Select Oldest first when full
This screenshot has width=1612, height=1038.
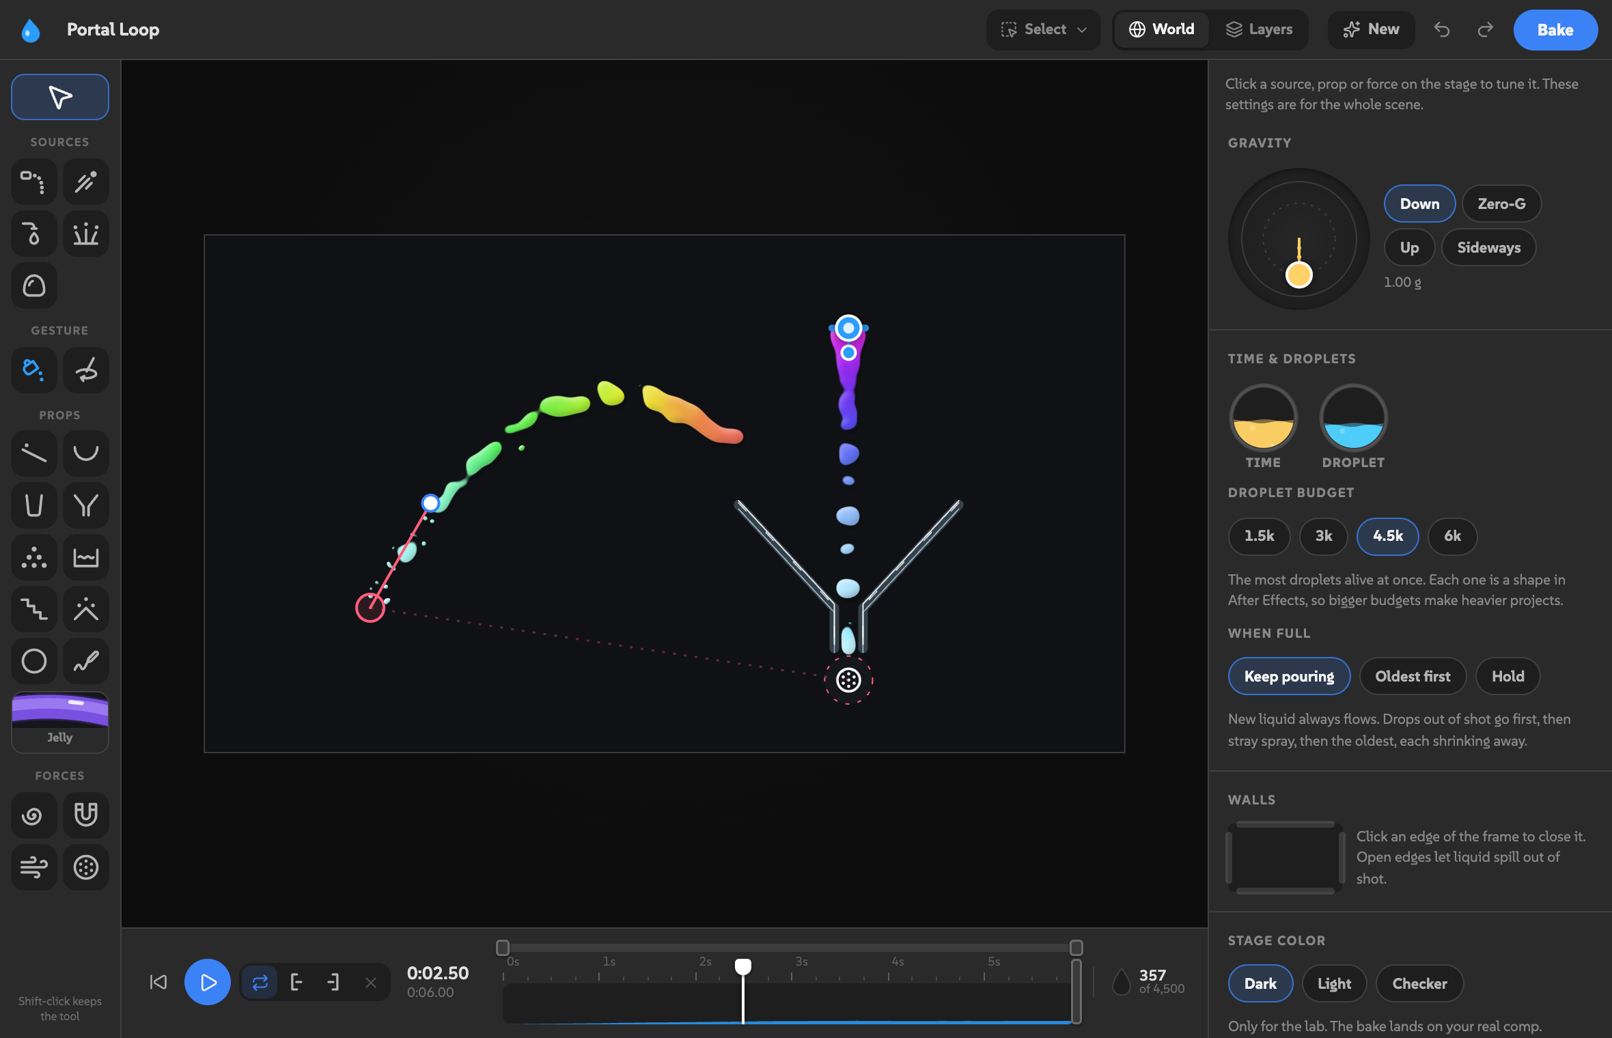(x=1413, y=676)
